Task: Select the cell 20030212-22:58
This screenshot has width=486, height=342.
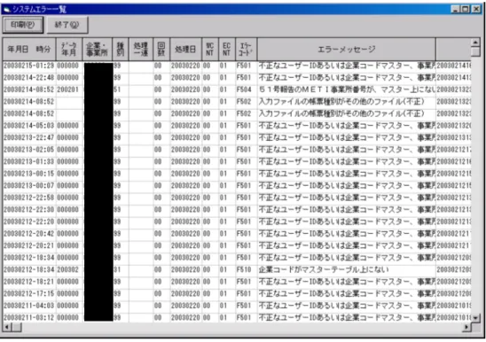Action: click(x=29, y=198)
